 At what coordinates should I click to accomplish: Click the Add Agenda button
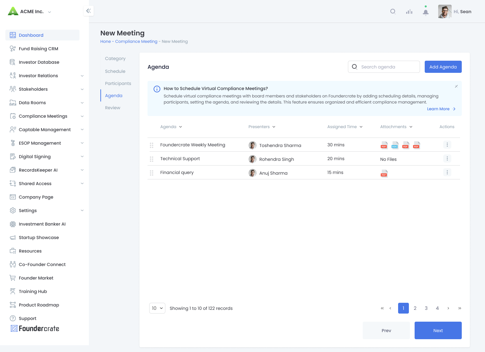(443, 67)
